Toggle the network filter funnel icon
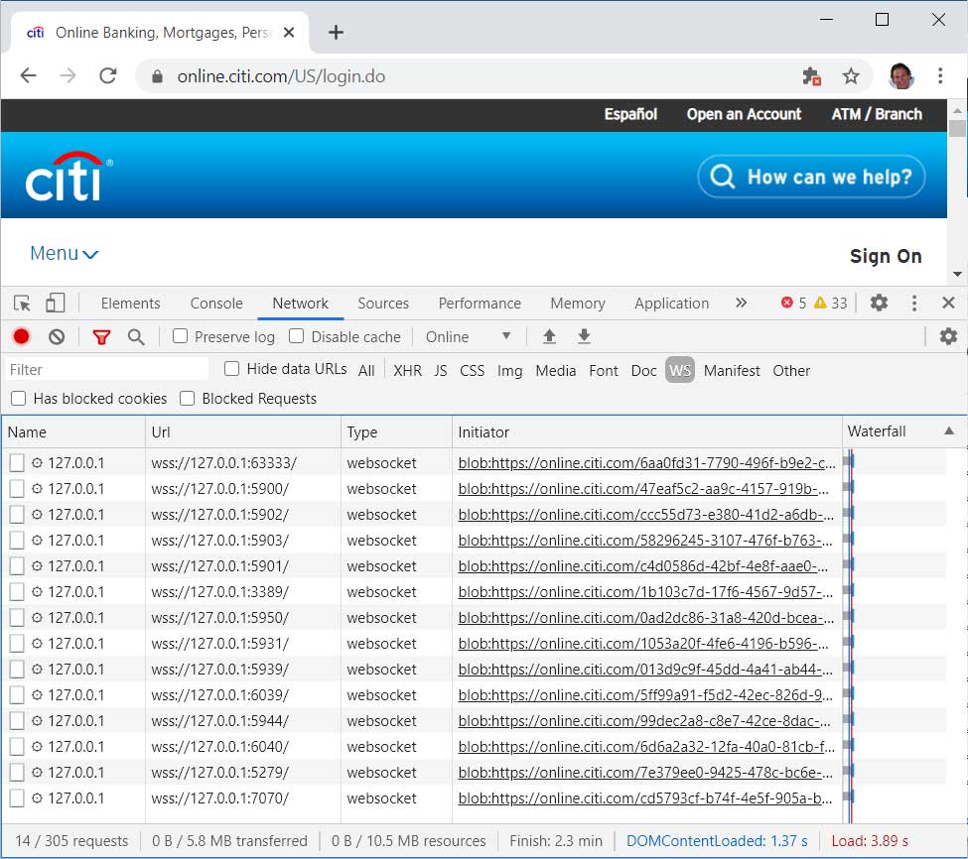The height and width of the screenshot is (859, 968). click(x=101, y=336)
